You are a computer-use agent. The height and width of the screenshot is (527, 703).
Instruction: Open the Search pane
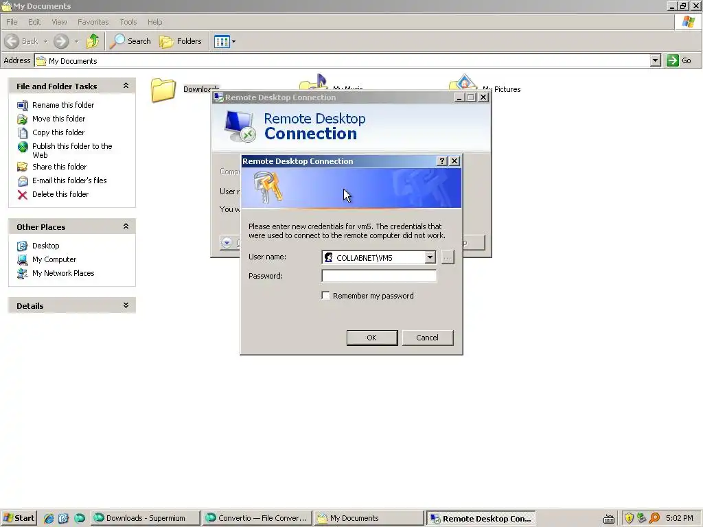130,41
